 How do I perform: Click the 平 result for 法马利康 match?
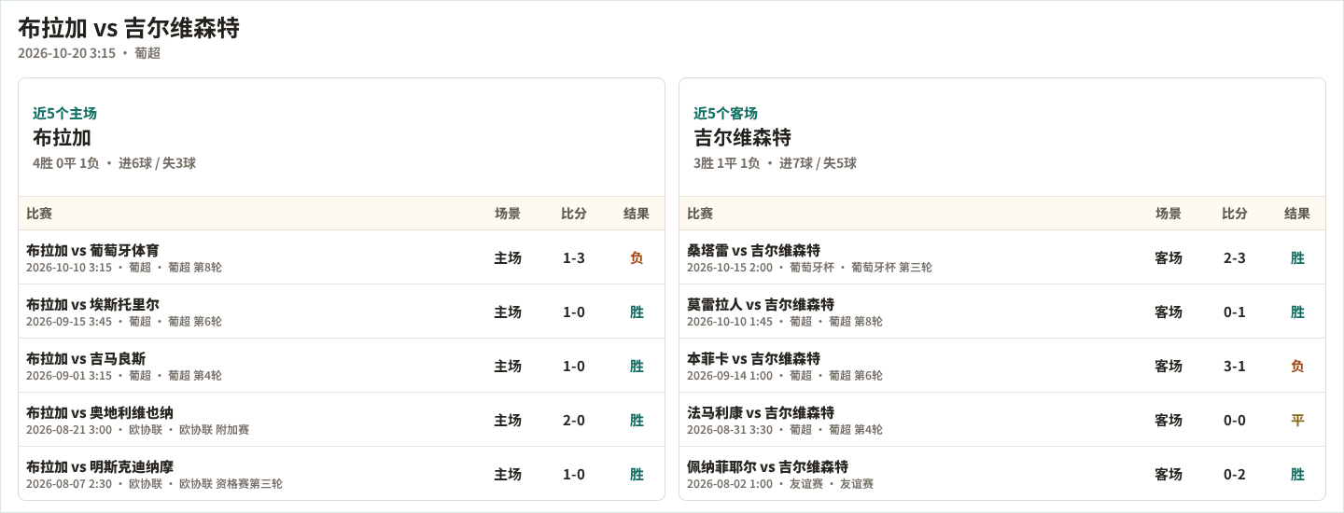(1297, 420)
